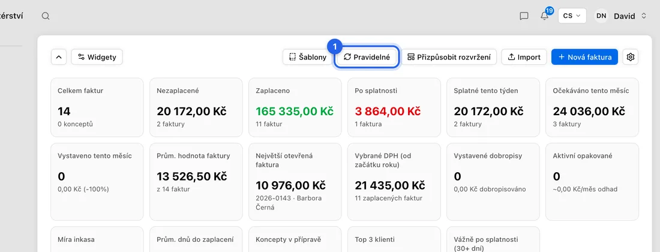This screenshot has height=252, width=660.
Task: Open the search magnifier icon
Action: coord(46,16)
